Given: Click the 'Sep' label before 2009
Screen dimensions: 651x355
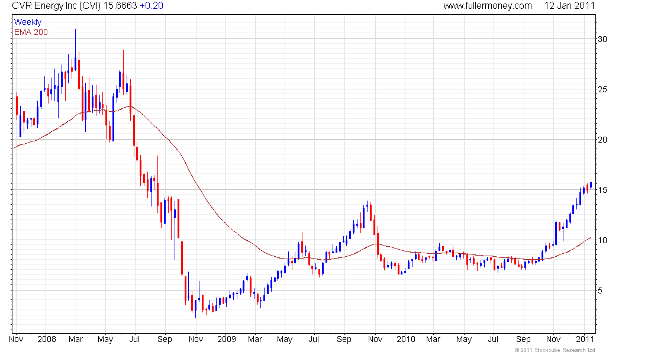Looking at the screenshot, I should coord(165,339).
